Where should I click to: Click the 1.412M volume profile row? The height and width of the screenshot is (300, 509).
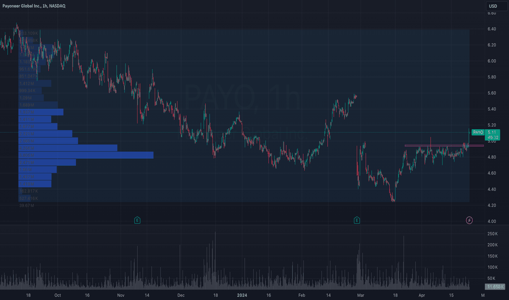point(35,83)
